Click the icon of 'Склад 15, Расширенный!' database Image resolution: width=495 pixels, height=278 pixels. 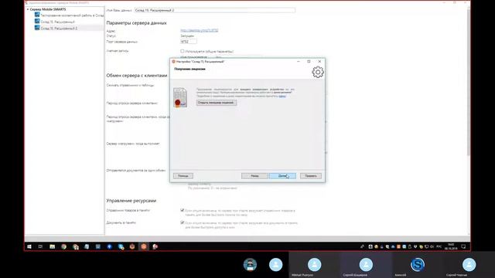(x=37, y=21)
